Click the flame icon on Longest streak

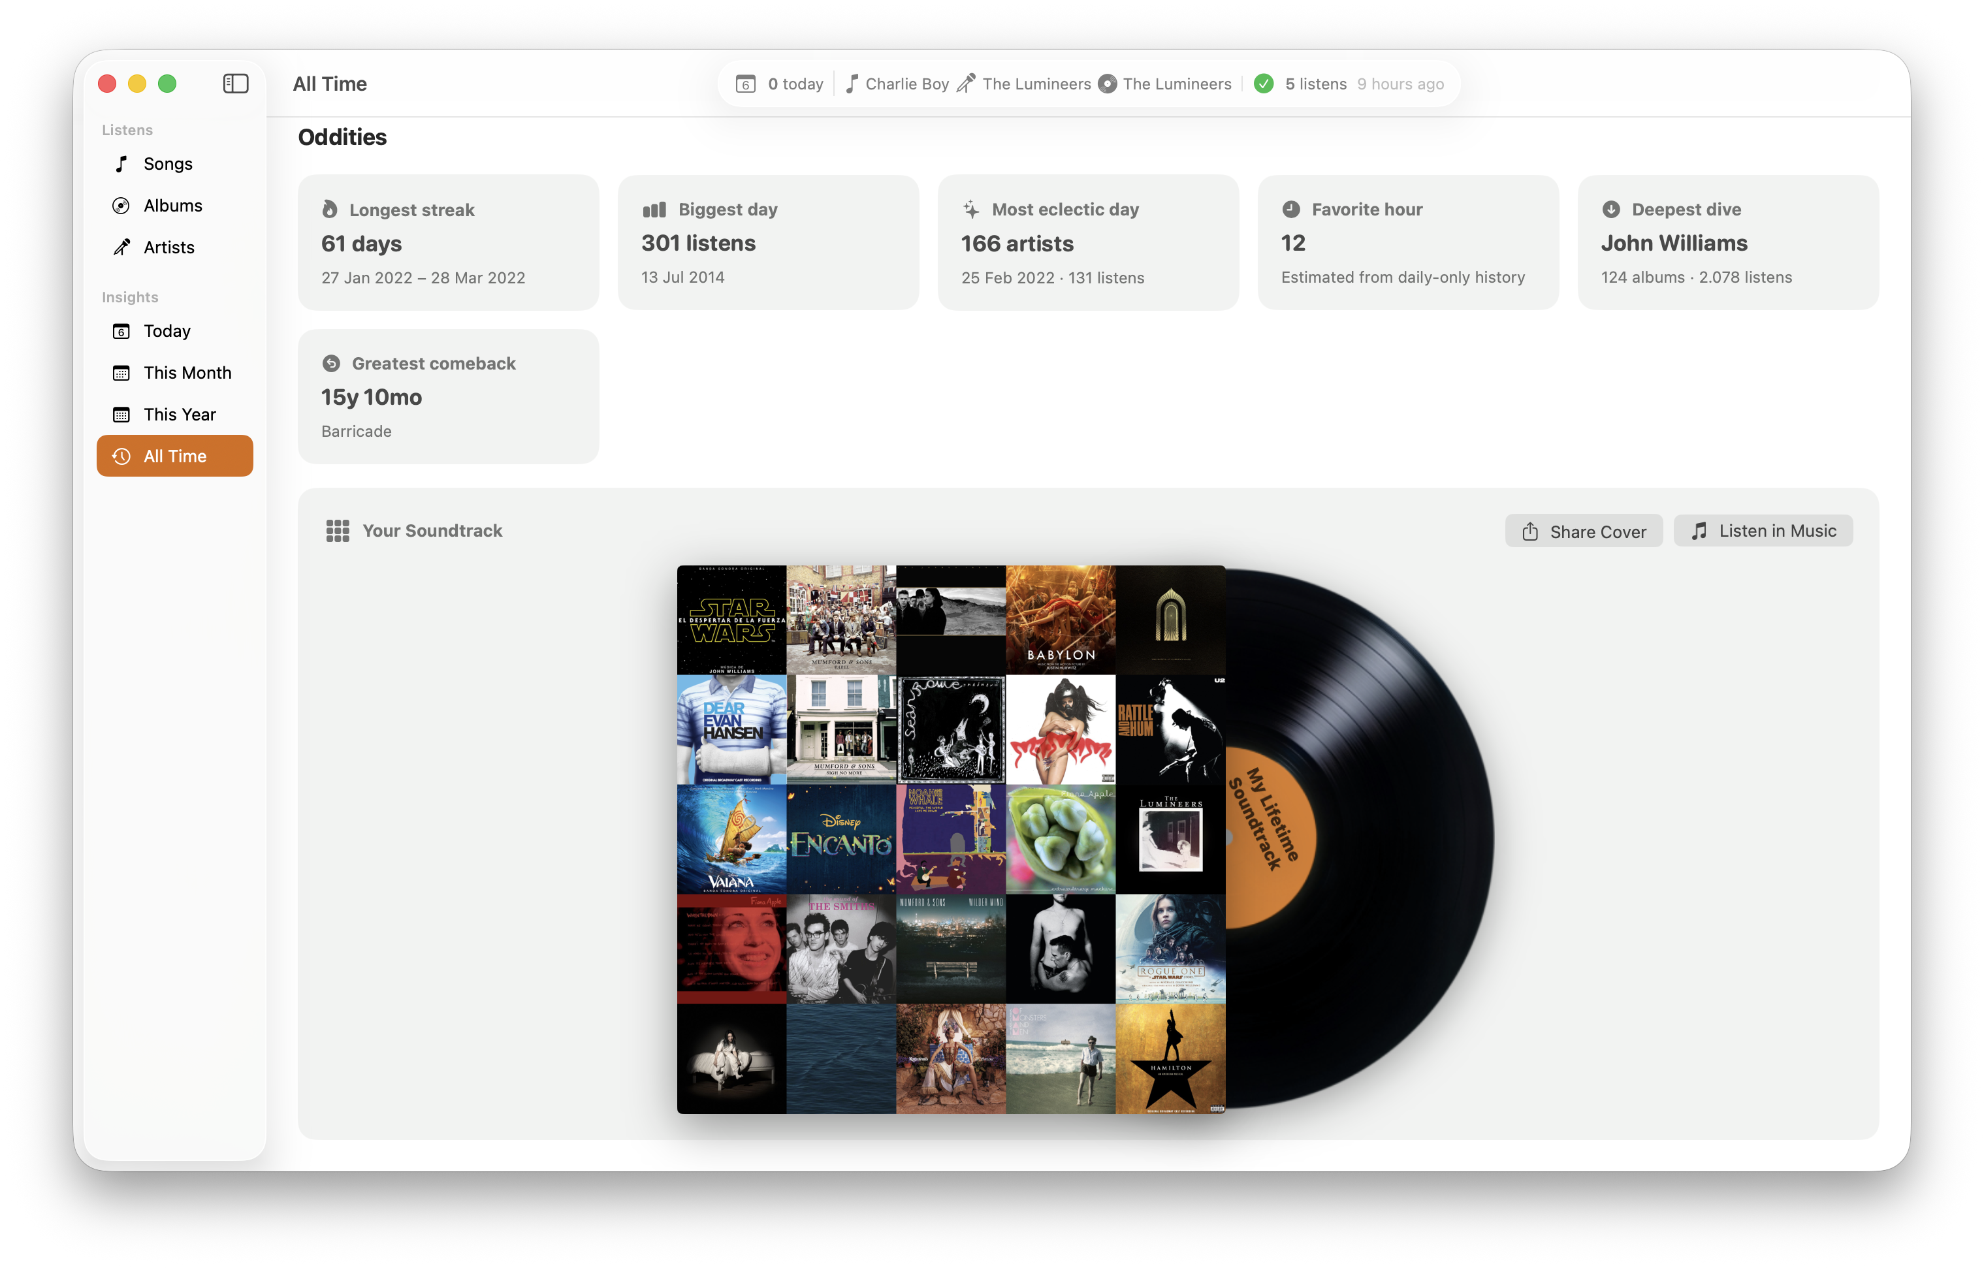tap(330, 210)
